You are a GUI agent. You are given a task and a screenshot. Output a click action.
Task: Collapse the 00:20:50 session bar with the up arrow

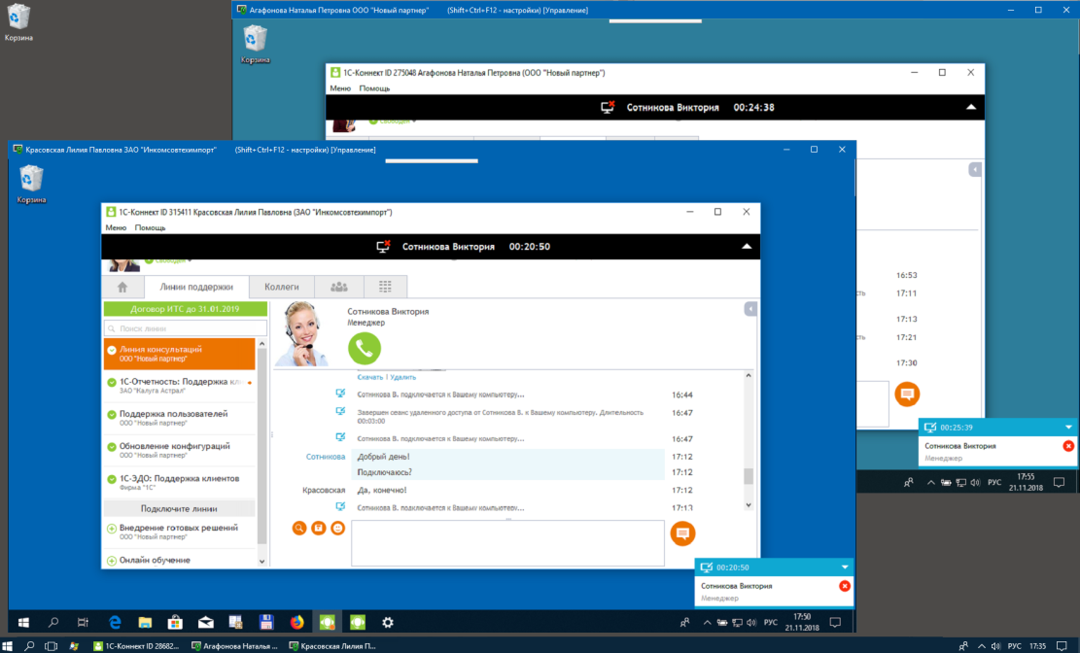coord(747,247)
